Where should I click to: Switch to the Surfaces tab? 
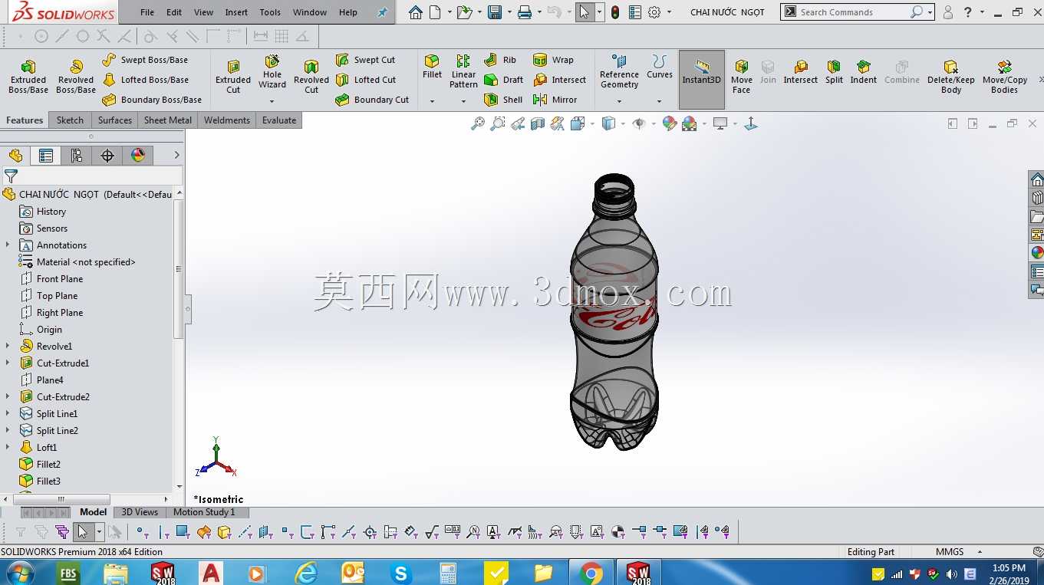coord(115,120)
